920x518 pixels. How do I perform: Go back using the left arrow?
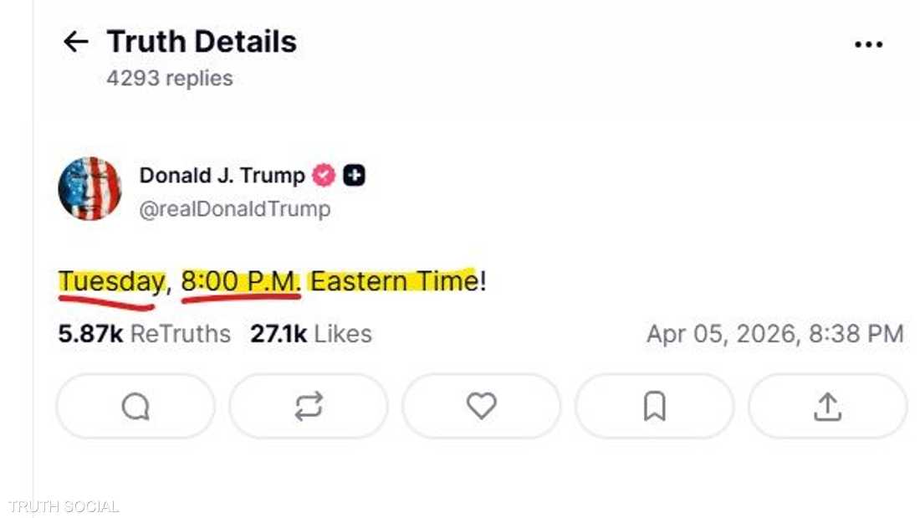pyautogui.click(x=76, y=42)
